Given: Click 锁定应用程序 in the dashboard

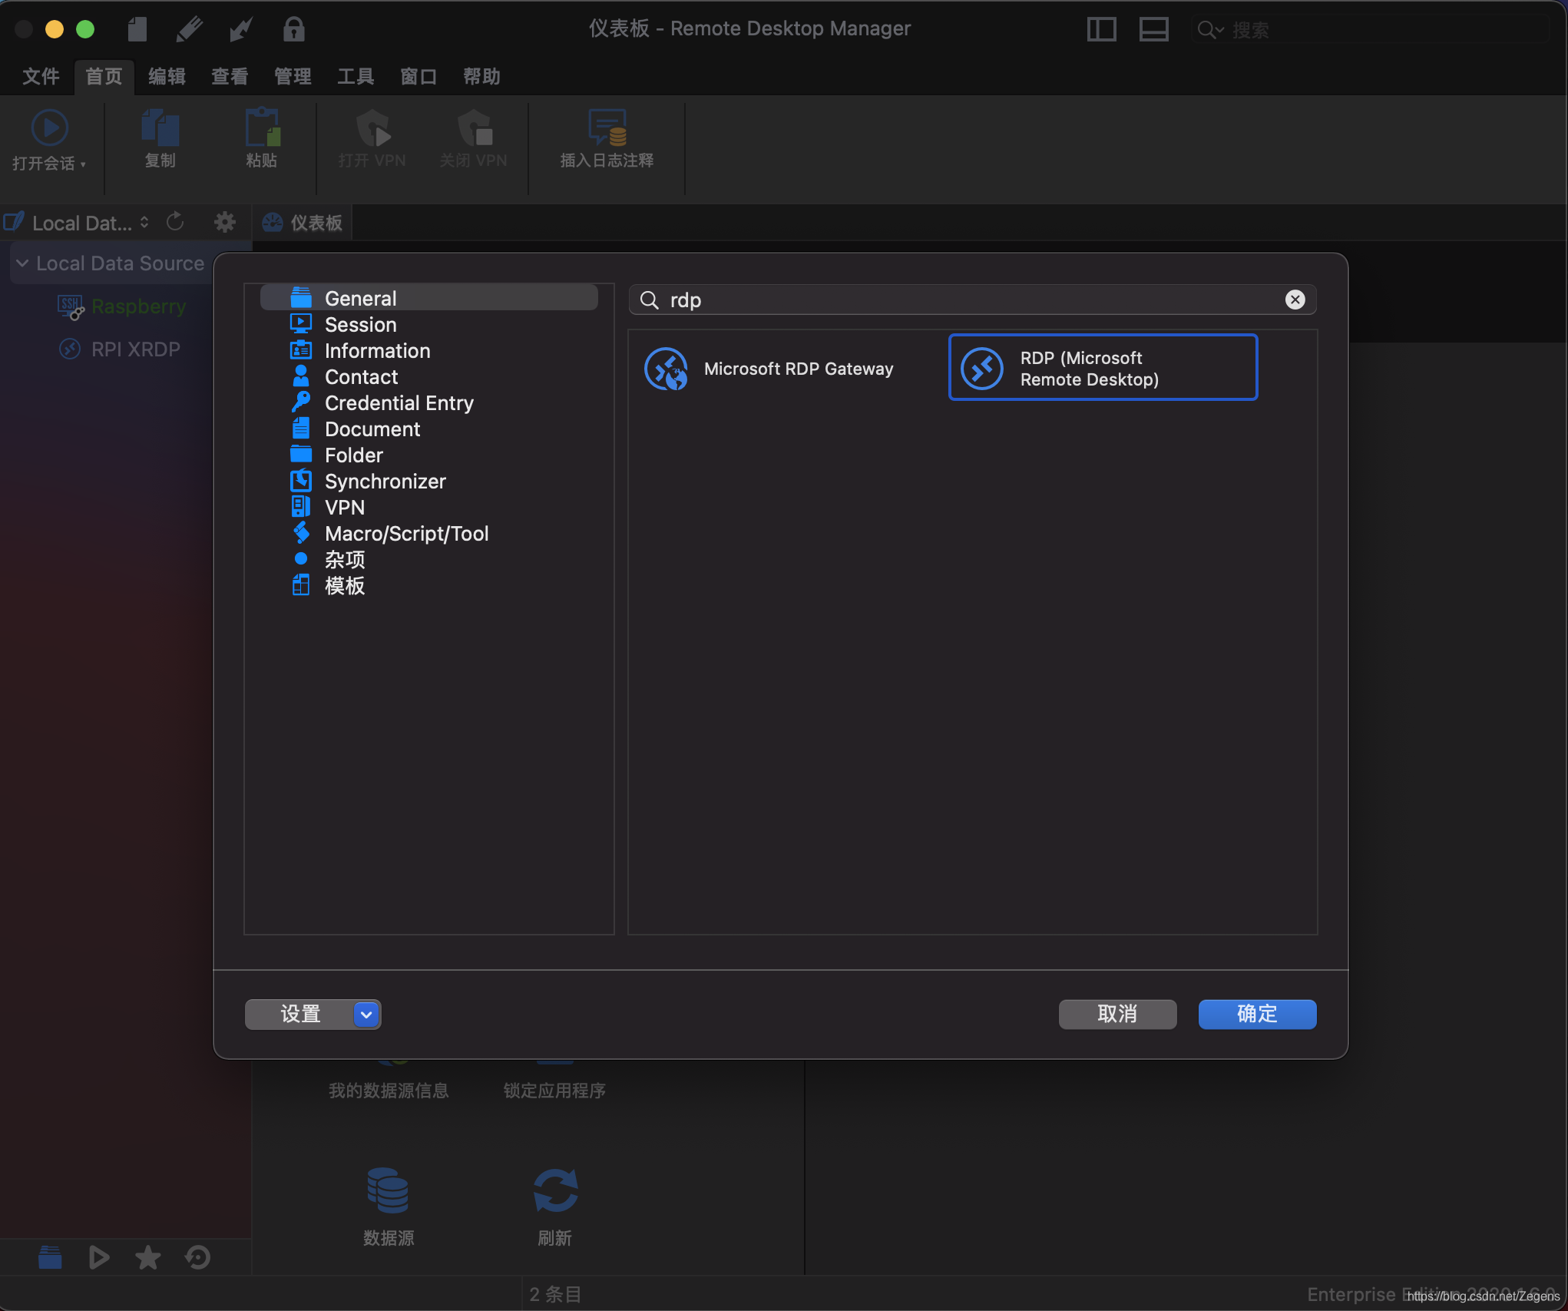Looking at the screenshot, I should click(554, 1091).
